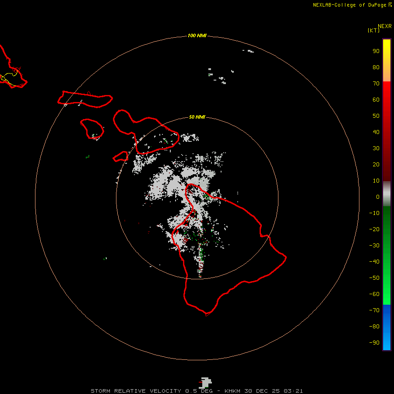Select the positive 50 knot scale label
Viewport: 394px width, 394px height.
click(x=376, y=116)
